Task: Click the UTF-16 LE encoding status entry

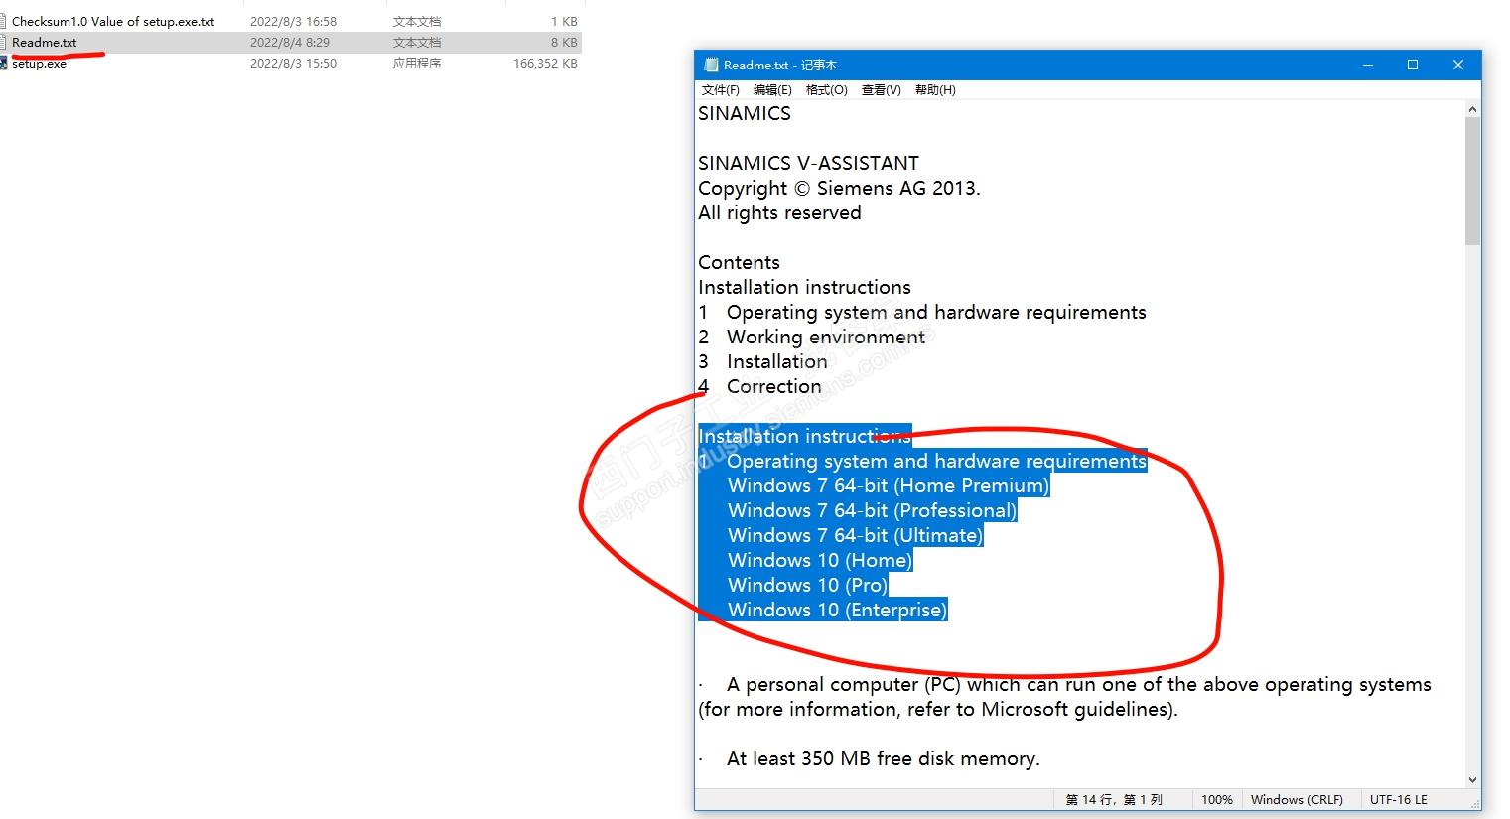Action: pos(1399,800)
